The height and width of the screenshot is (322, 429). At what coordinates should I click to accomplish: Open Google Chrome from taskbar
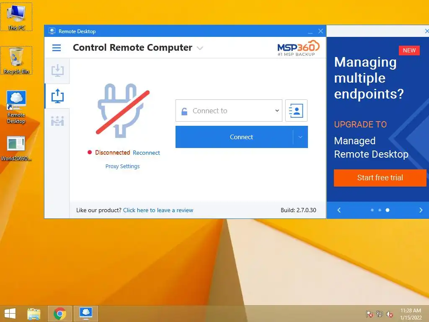tap(59, 314)
